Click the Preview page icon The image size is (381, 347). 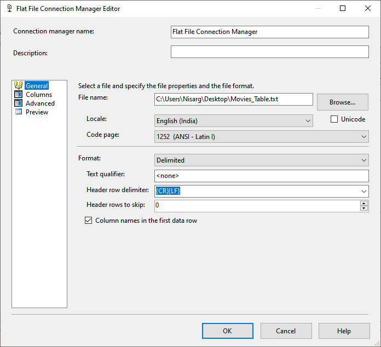point(18,112)
